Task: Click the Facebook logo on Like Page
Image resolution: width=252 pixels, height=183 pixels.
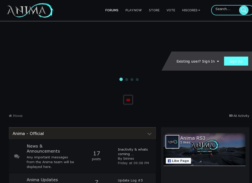Action: (169, 161)
